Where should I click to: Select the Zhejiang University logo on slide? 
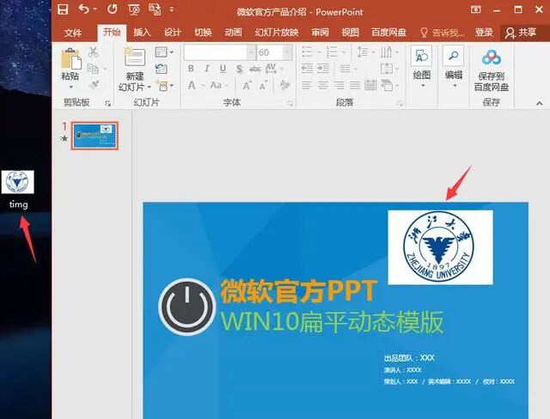pos(440,247)
